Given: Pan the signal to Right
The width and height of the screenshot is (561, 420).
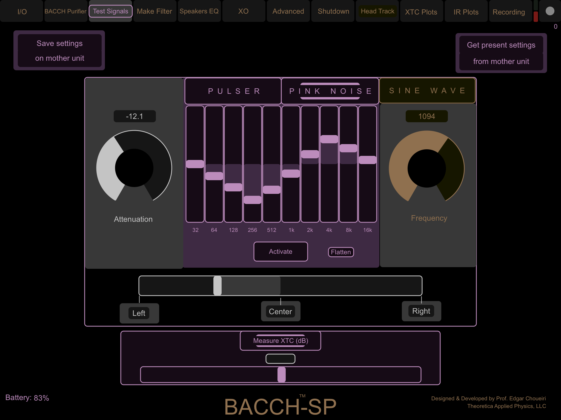Looking at the screenshot, I should pyautogui.click(x=421, y=311).
